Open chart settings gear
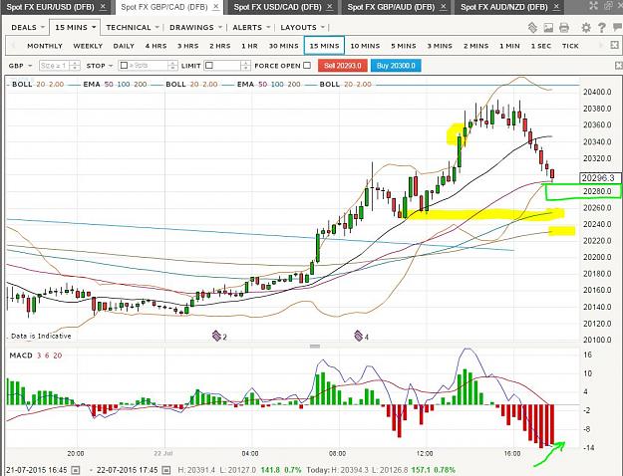The image size is (623, 476). pos(586,28)
